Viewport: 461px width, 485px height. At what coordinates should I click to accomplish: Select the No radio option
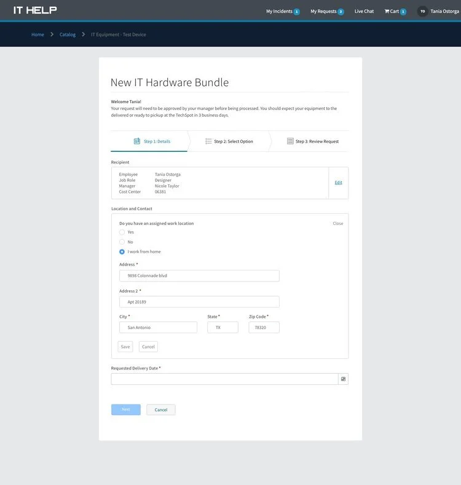(x=122, y=242)
